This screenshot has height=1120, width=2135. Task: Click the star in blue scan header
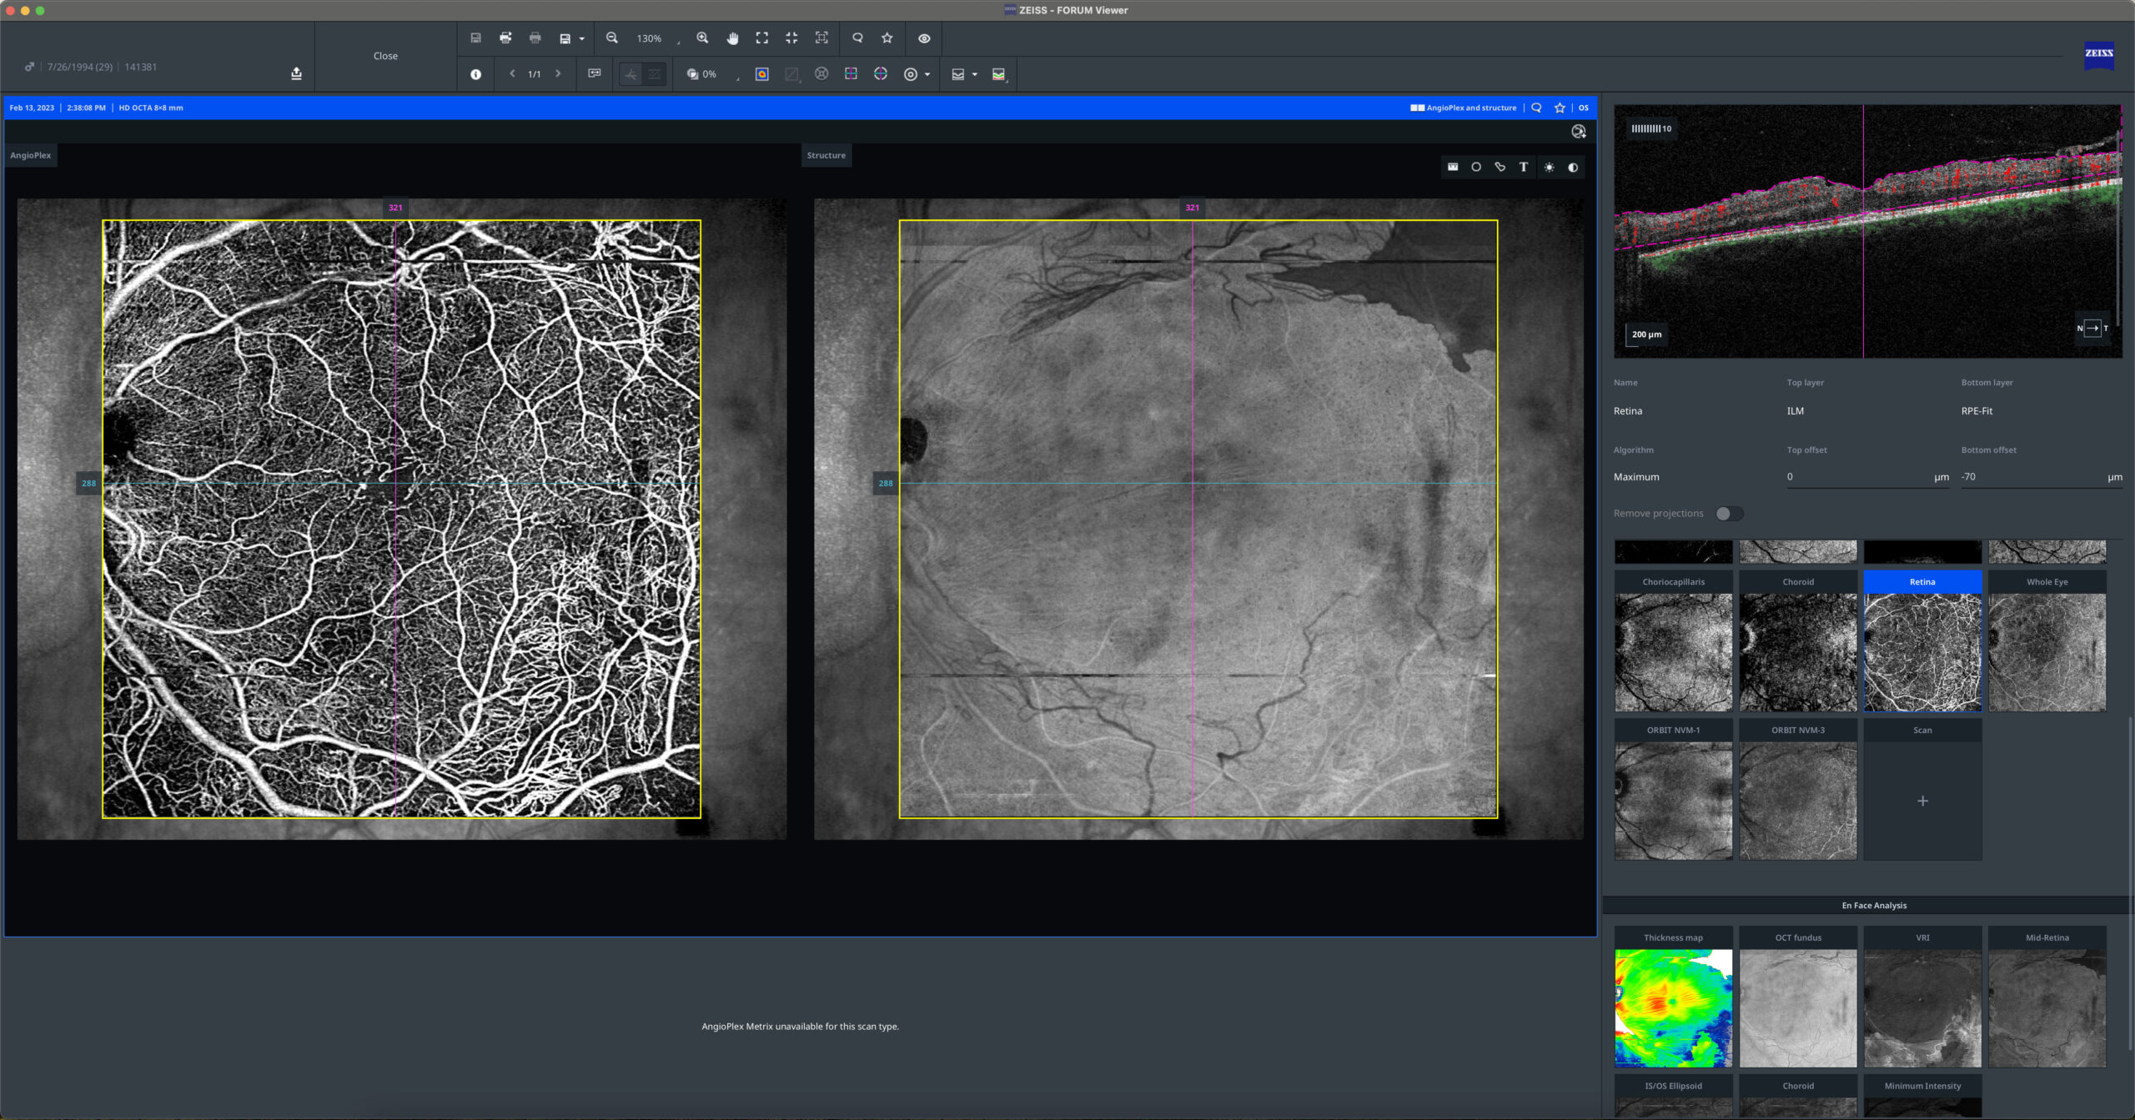point(1560,108)
